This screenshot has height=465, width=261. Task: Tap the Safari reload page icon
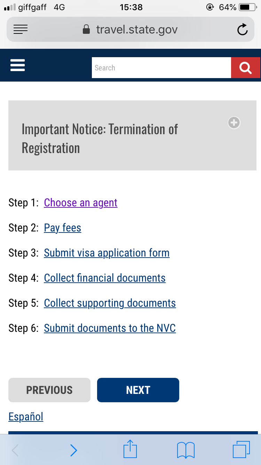coord(242,30)
